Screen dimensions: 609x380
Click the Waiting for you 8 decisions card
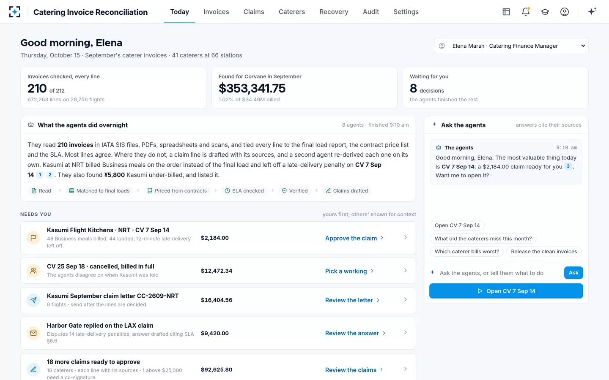coord(496,88)
